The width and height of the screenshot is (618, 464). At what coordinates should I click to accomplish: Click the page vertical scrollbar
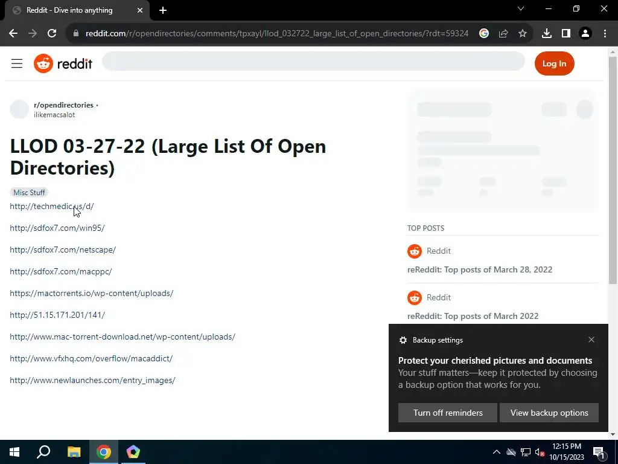[x=613, y=170]
